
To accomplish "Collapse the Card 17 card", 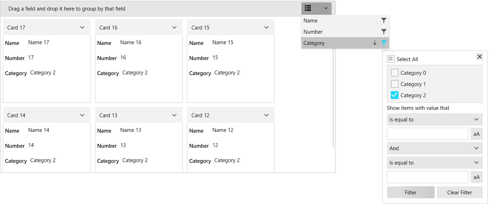I will (x=82, y=27).
